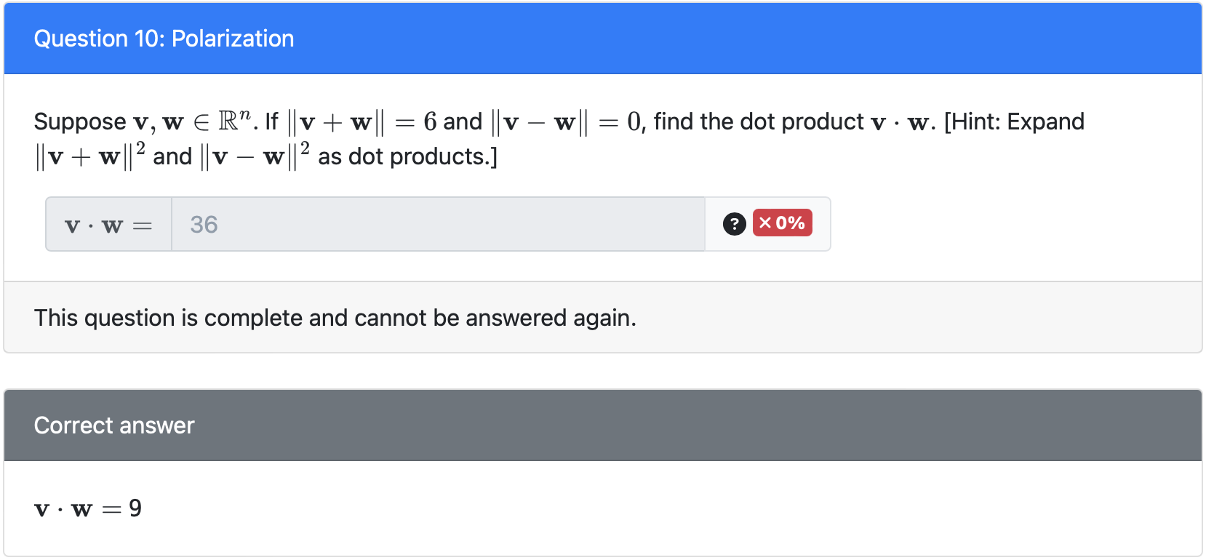Collapse the Correct answer section
The width and height of the screenshot is (1206, 560).
pyautogui.click(x=602, y=425)
